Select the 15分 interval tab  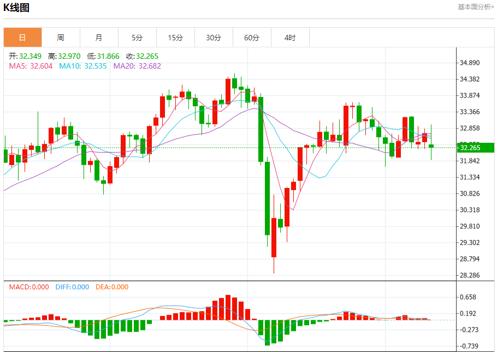pos(175,38)
